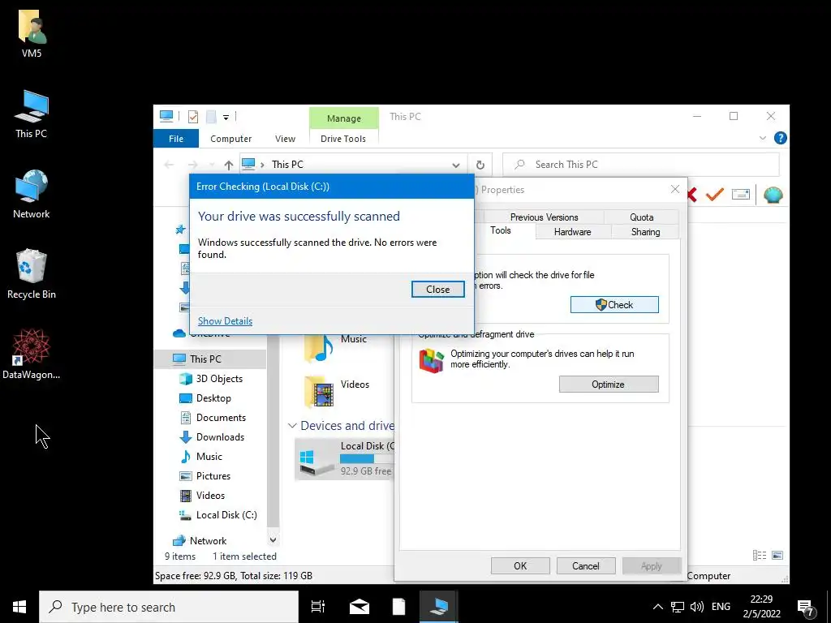Open the network tray icon
The image size is (831, 623).
click(x=678, y=607)
